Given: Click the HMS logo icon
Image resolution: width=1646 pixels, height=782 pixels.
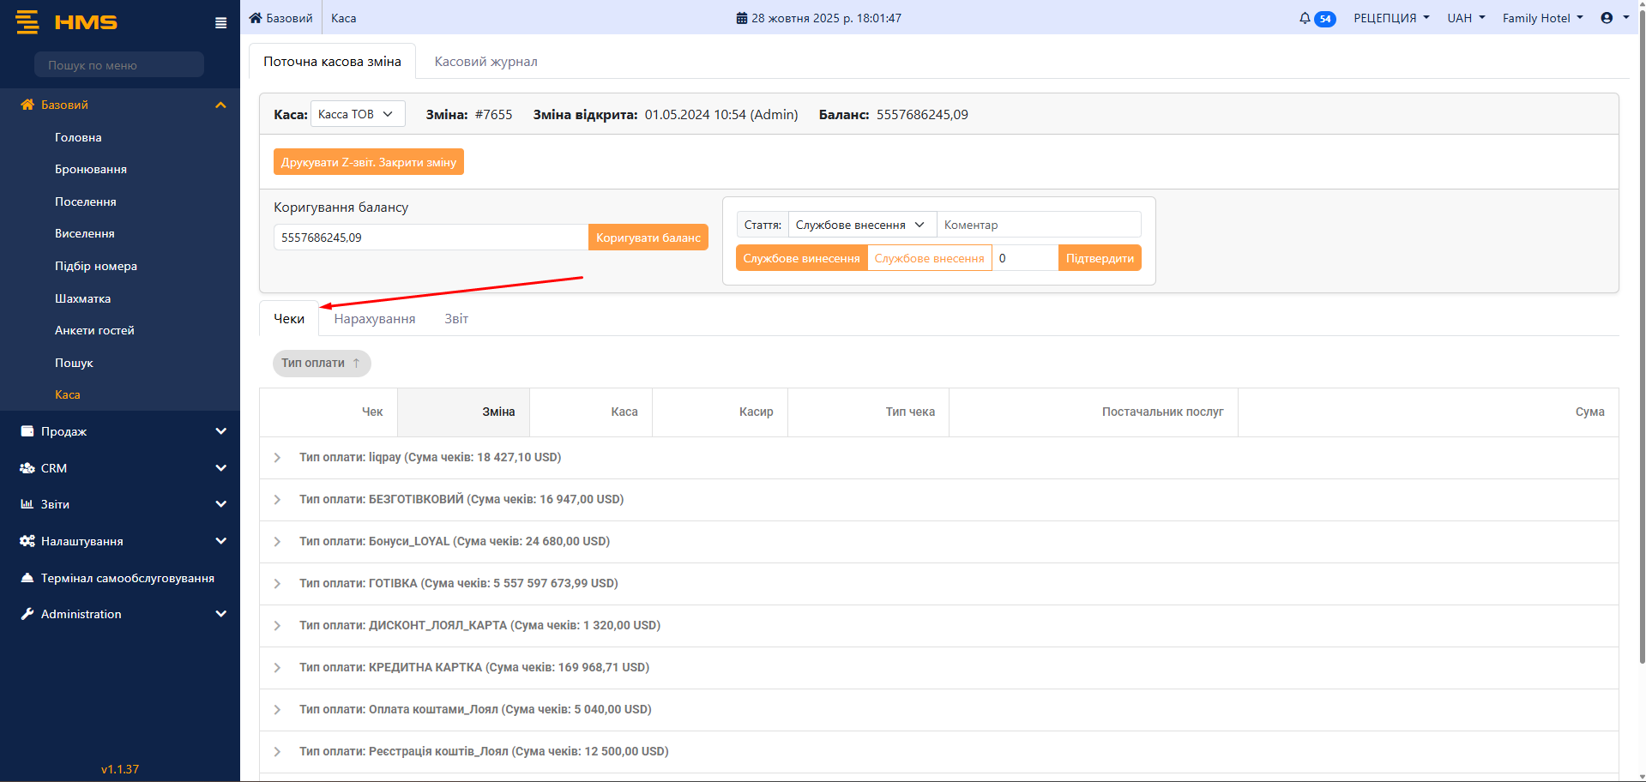Looking at the screenshot, I should pyautogui.click(x=27, y=22).
